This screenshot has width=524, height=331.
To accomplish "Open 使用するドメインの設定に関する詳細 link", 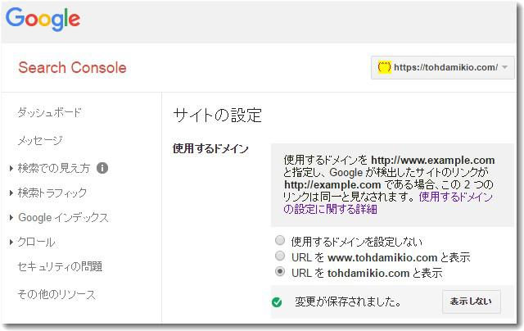I will click(387, 203).
